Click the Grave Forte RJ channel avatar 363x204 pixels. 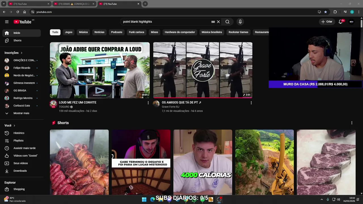(x=156, y=104)
